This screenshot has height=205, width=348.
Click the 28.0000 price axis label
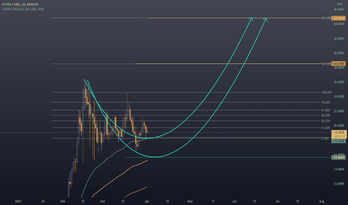pos(339,67)
